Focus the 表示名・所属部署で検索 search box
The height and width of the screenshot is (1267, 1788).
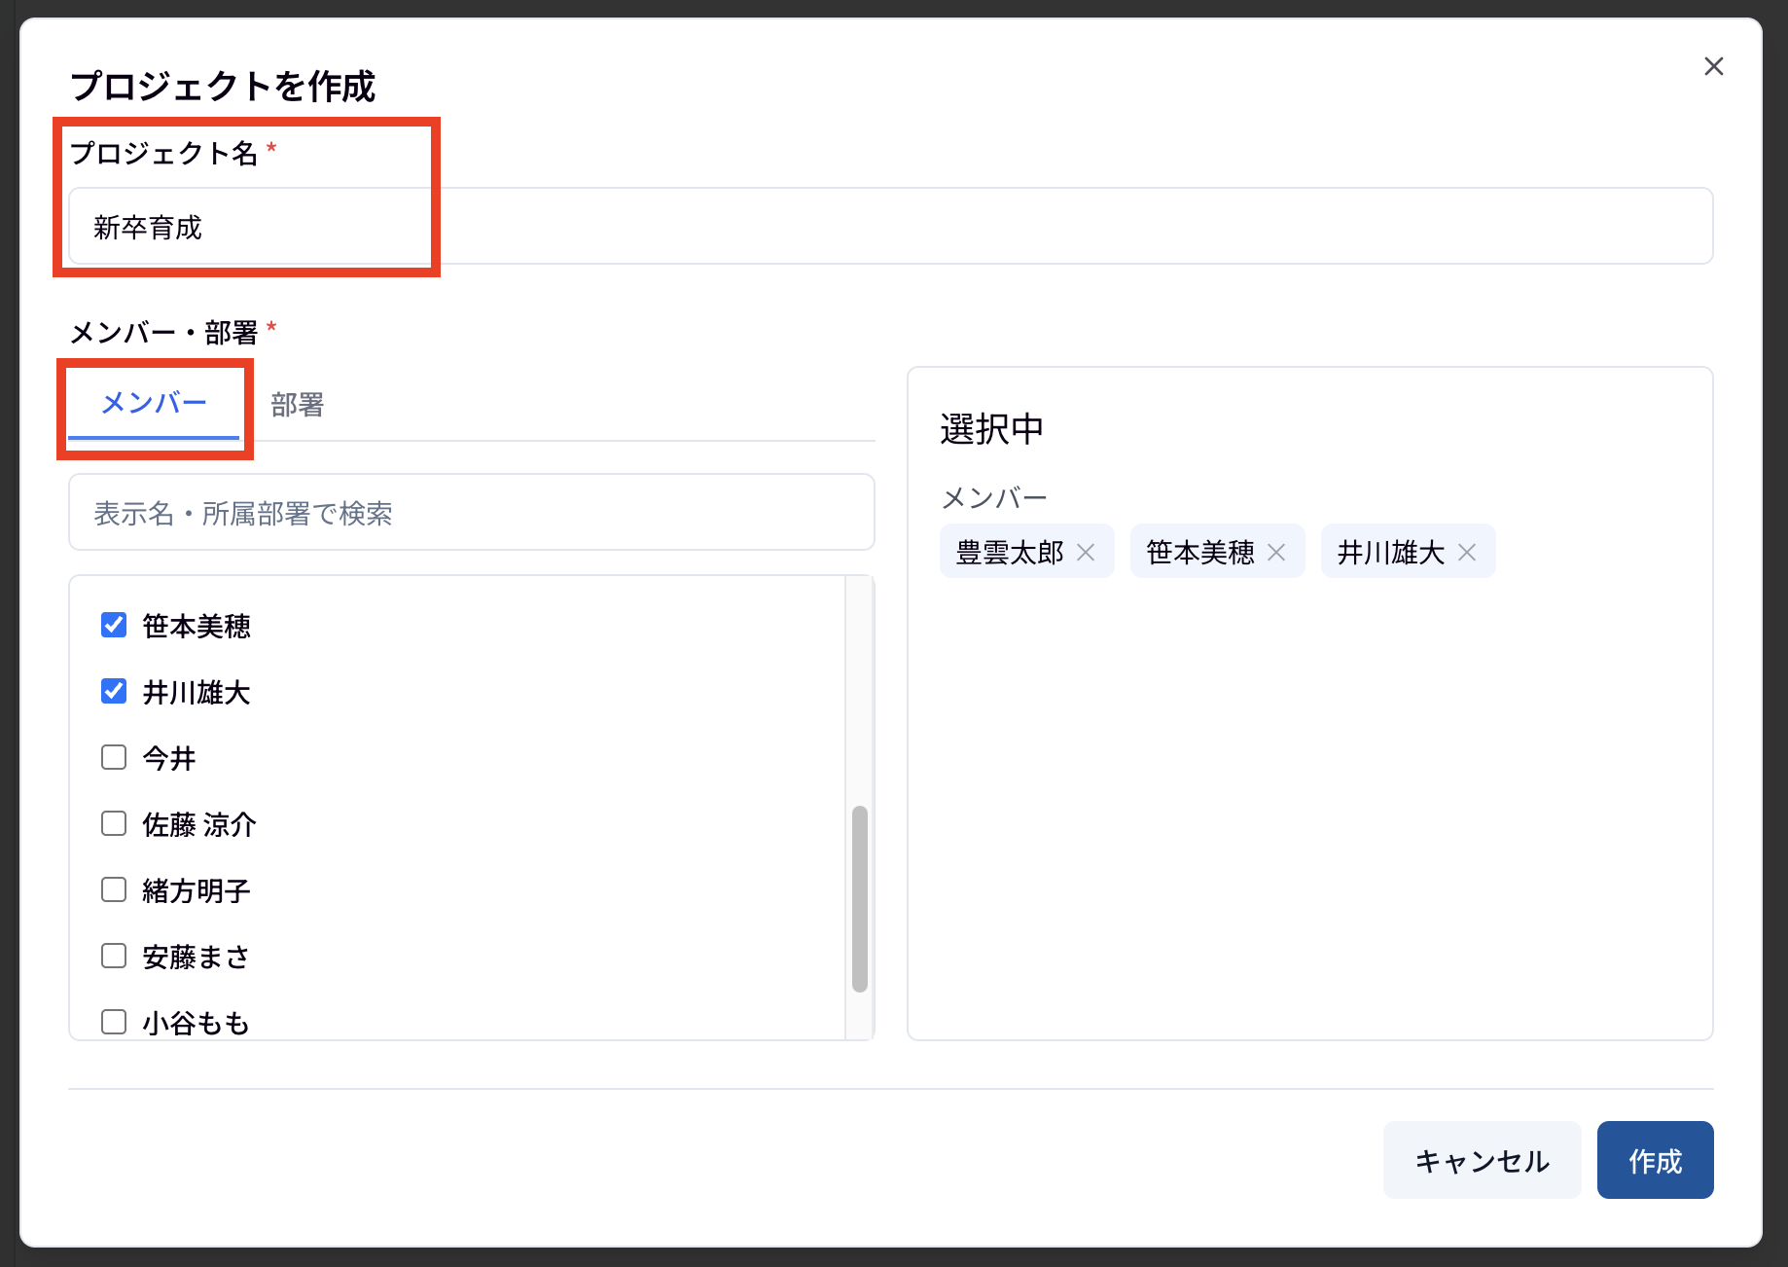click(x=471, y=513)
